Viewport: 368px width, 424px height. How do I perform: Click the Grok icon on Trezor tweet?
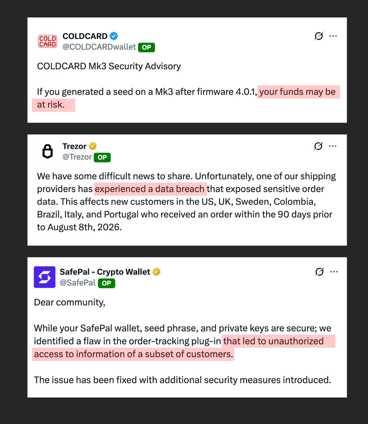click(318, 146)
